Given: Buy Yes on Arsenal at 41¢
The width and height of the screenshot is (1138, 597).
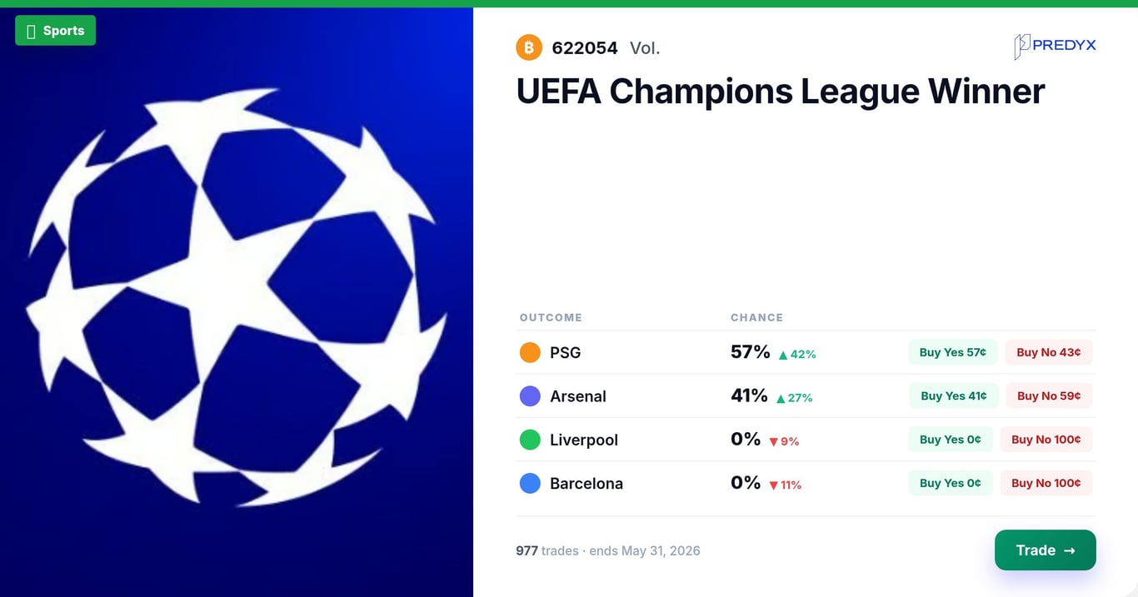Looking at the screenshot, I should pos(954,396).
